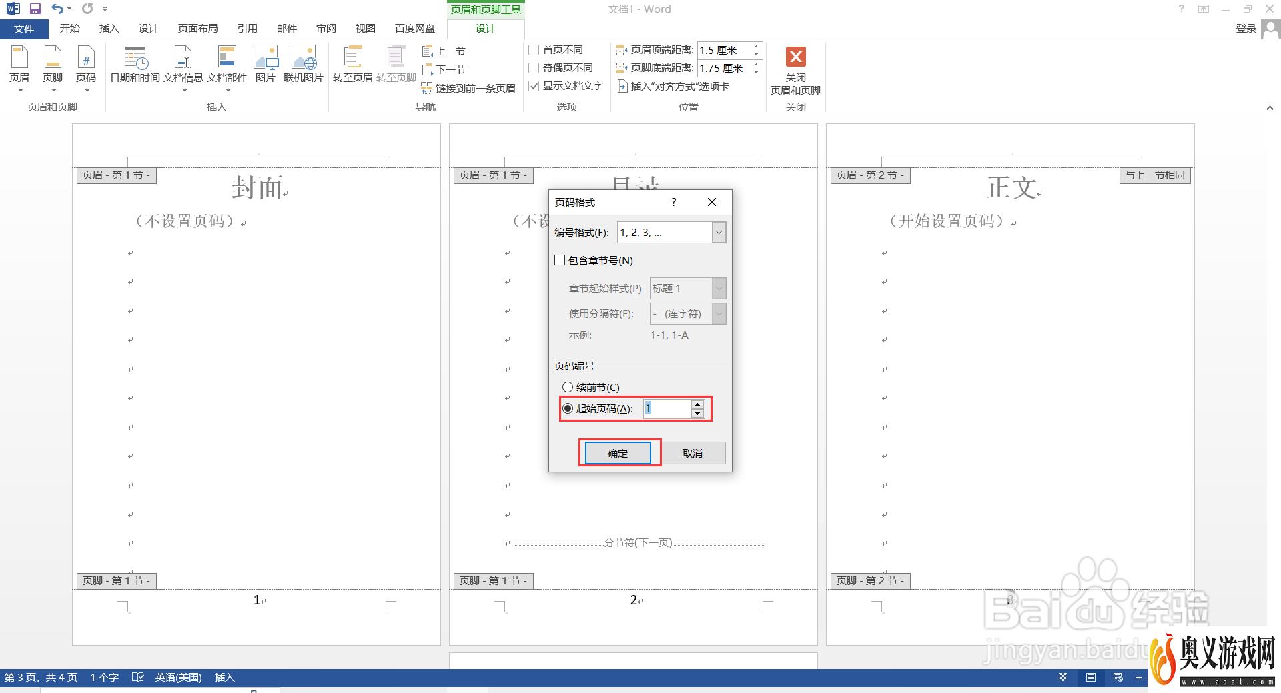Select 起始页码 start at radio button
This screenshot has height=693, width=1281.
[568, 408]
